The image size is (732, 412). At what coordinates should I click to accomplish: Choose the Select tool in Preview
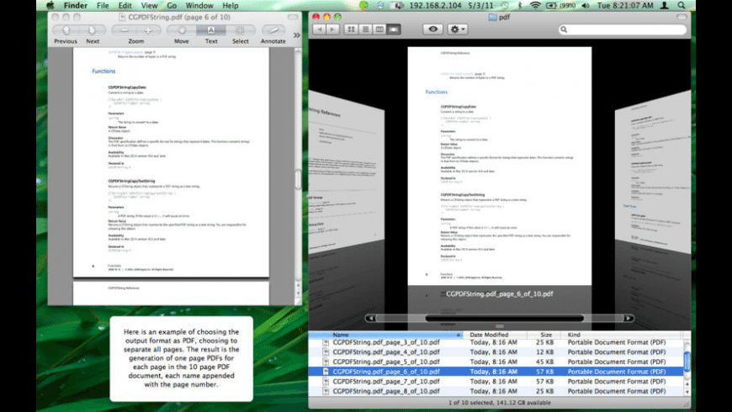click(x=241, y=30)
